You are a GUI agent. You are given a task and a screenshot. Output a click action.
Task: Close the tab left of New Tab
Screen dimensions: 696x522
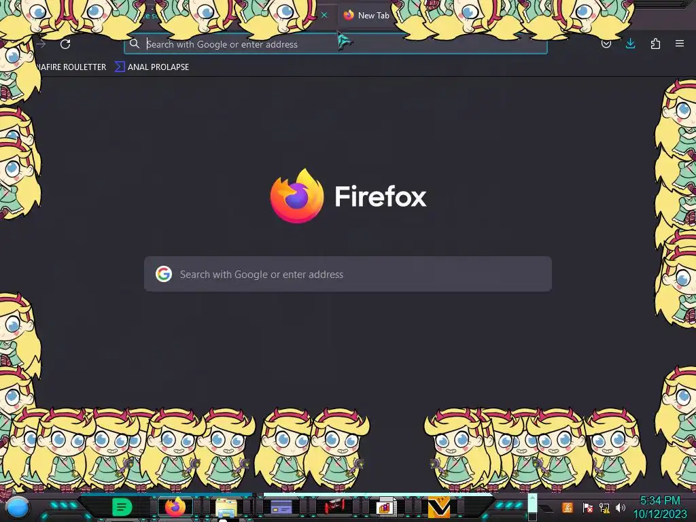tap(324, 15)
